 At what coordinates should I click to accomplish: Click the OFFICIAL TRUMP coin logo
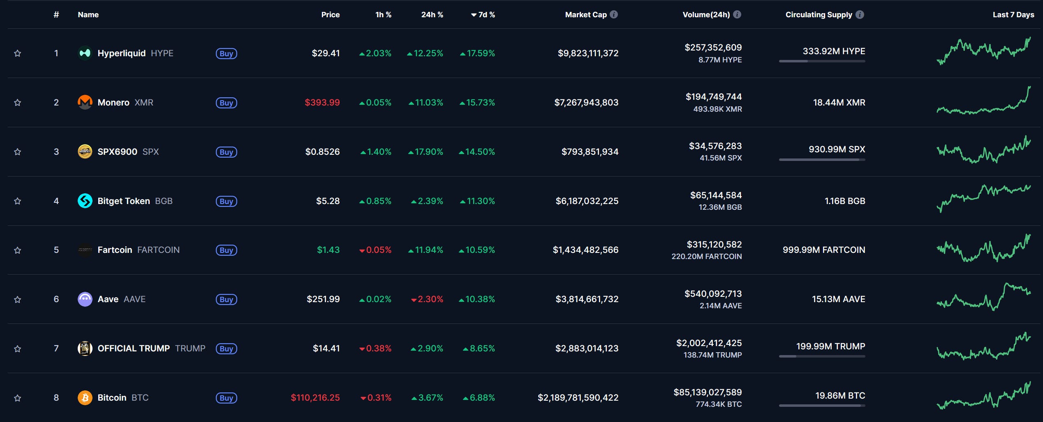[85, 348]
